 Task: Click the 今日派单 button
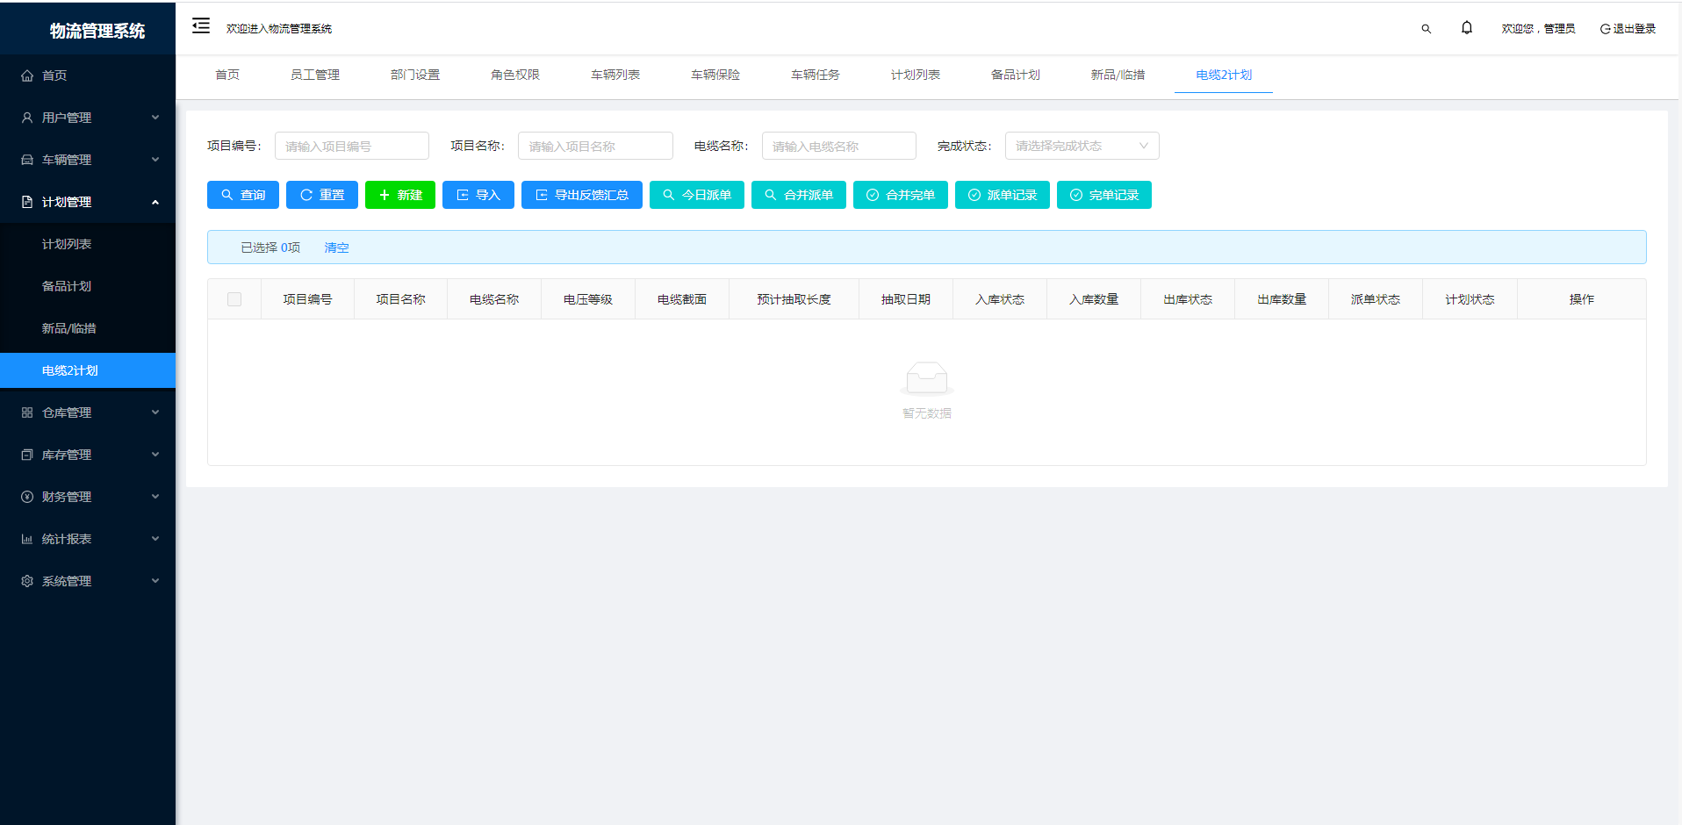(697, 195)
